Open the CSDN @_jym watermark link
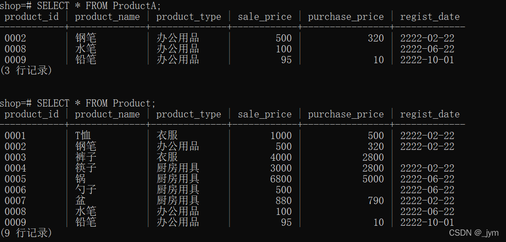Screen dimensions: 506x242 473,233
